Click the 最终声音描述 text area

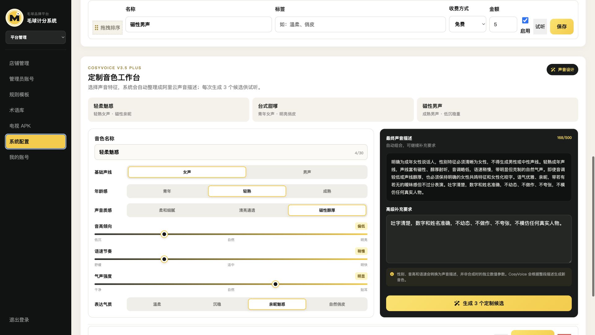(479, 177)
